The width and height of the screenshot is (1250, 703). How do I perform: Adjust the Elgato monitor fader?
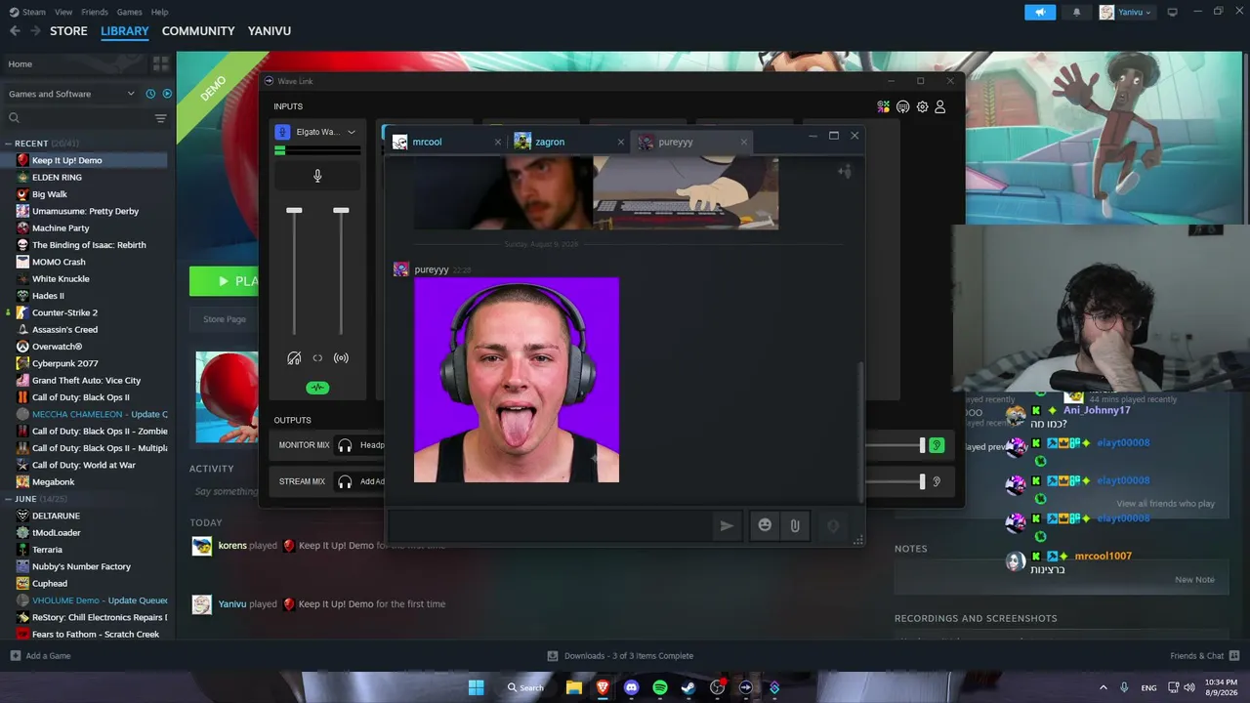(294, 210)
